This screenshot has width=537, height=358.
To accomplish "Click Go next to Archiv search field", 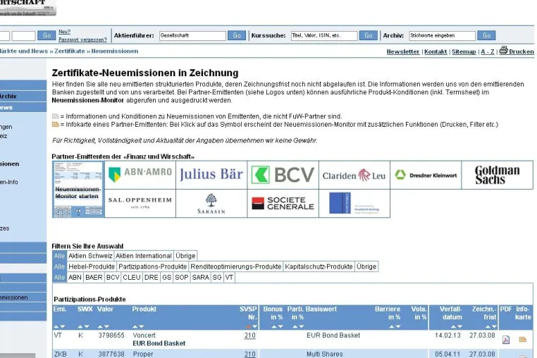I will click(487, 35).
